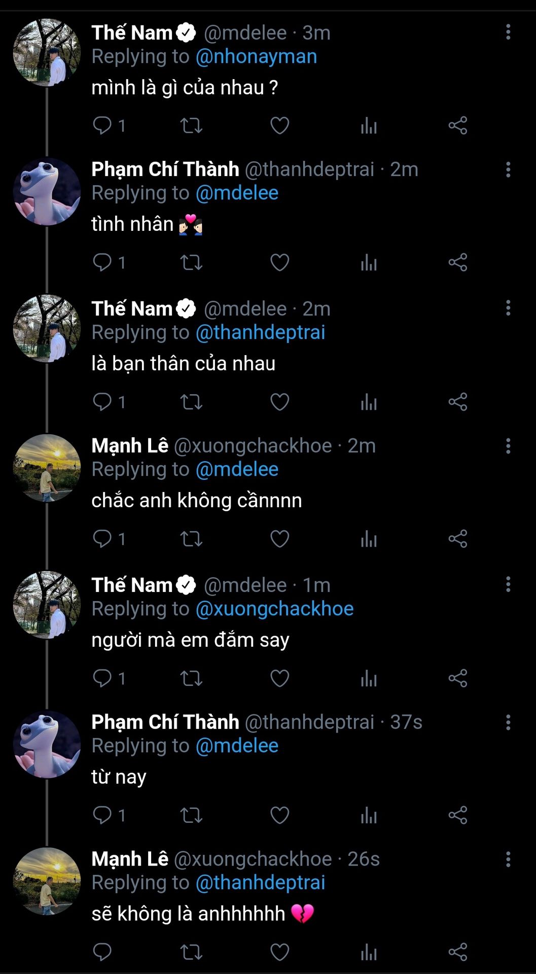View analytics for the "tình nhân" tweet

tap(369, 262)
